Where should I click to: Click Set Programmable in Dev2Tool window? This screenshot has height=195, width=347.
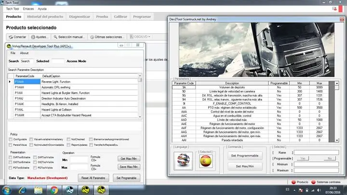pyautogui.click(x=245, y=156)
